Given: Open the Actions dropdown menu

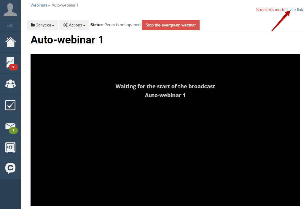Looking at the screenshot, I should pyautogui.click(x=74, y=25).
